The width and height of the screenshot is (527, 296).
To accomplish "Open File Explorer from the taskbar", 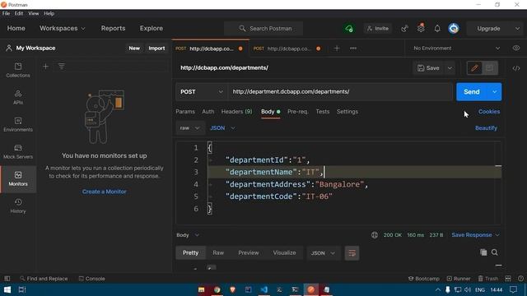I will point(201,289).
